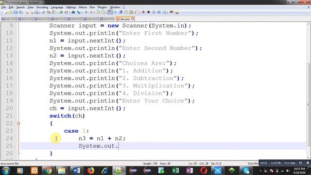The image size is (311, 175).
Task: Run macro multiple times icon
Action: click(x=159, y=12)
